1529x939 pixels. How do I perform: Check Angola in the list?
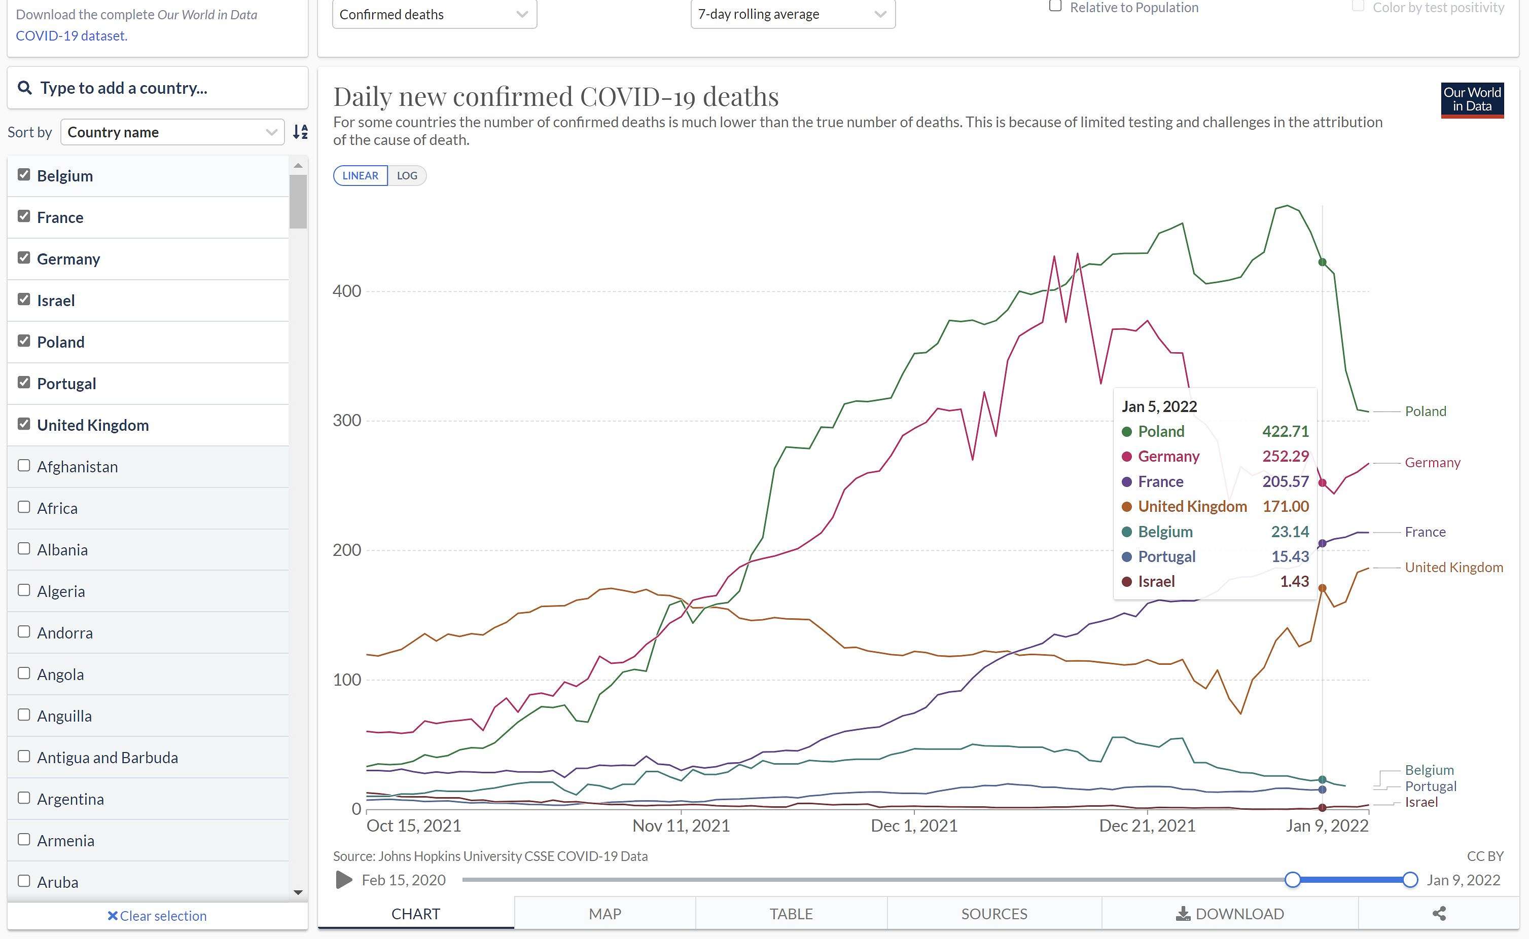click(x=24, y=673)
